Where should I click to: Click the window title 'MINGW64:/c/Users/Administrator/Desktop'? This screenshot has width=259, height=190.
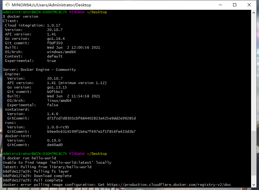coord(51,5)
